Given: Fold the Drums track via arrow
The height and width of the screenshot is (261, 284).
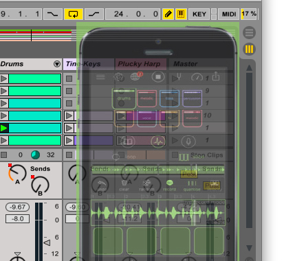Looking at the screenshot, I should 57,64.
